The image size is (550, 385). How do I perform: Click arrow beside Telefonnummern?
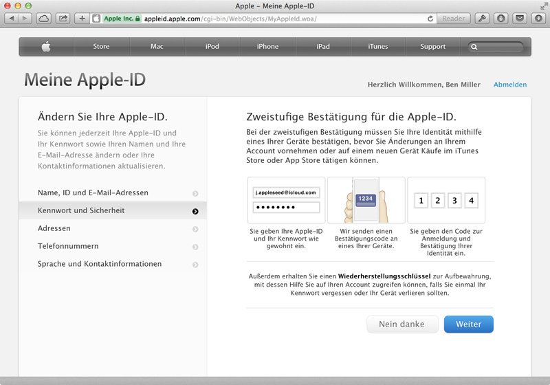click(195, 247)
